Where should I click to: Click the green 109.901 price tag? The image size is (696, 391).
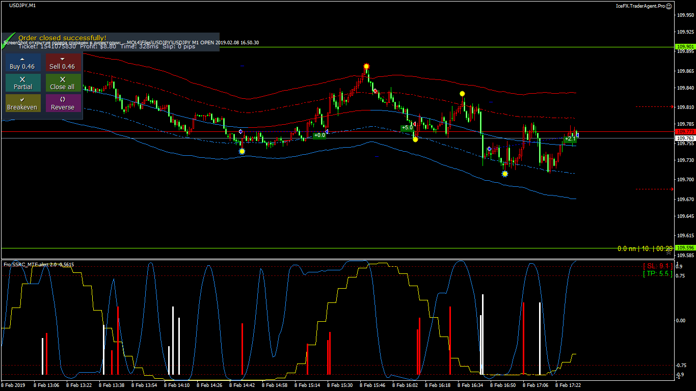coord(685,47)
